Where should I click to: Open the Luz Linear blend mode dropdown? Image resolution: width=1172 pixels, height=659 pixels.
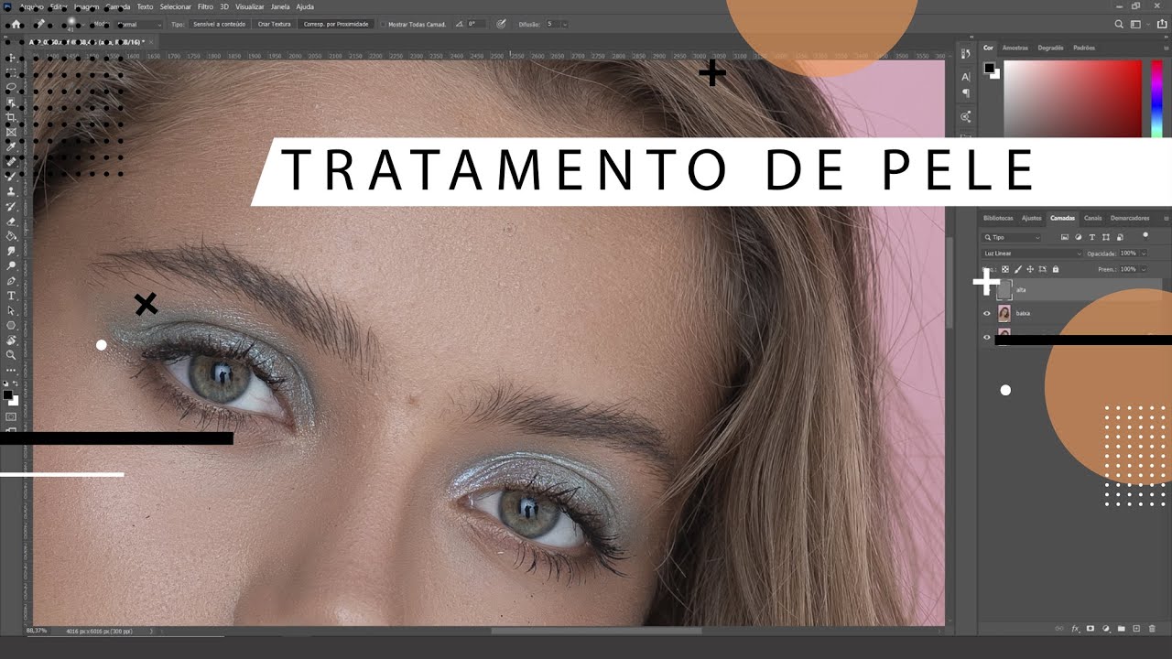(1032, 254)
